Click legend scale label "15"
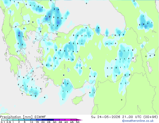The height and width of the screenshot is (123, 159). coord(37,122)
